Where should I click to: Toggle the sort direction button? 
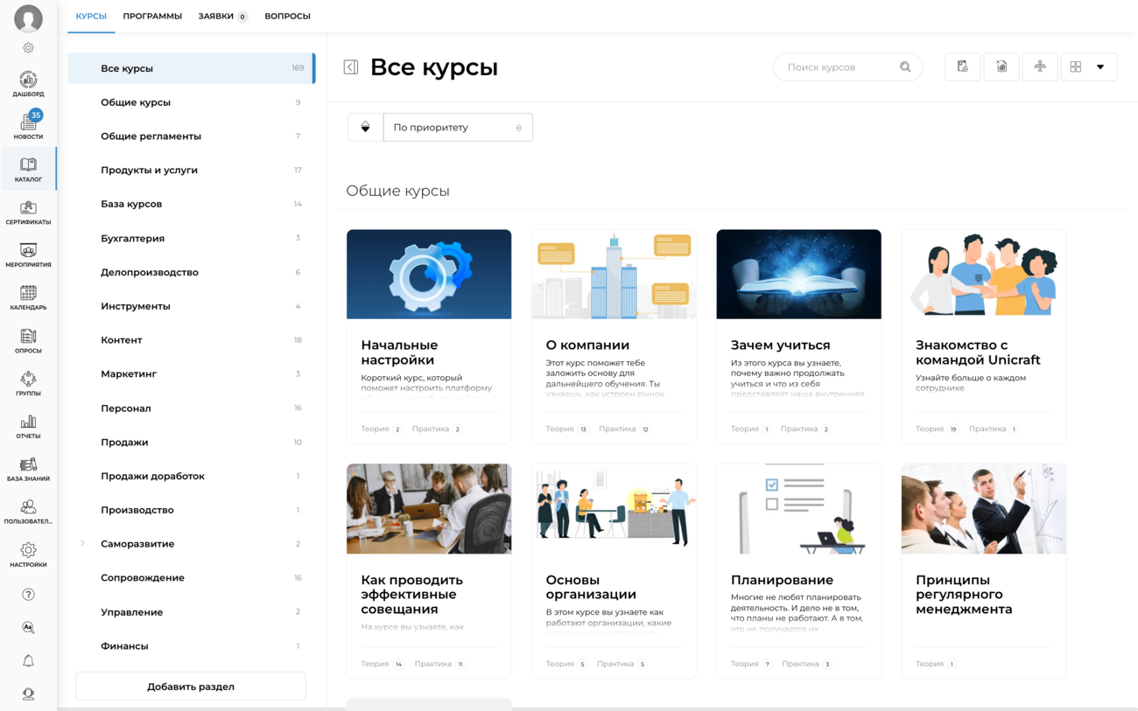(x=365, y=128)
